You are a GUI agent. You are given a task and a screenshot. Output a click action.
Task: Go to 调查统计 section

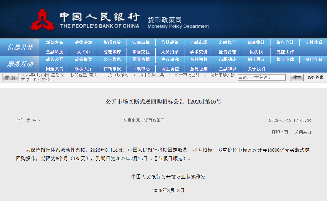click(256, 43)
